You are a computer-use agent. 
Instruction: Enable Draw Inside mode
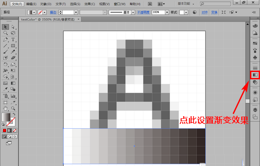[15, 137]
